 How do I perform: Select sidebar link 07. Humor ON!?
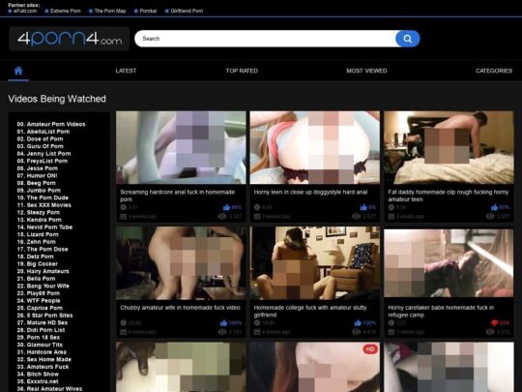(37, 175)
